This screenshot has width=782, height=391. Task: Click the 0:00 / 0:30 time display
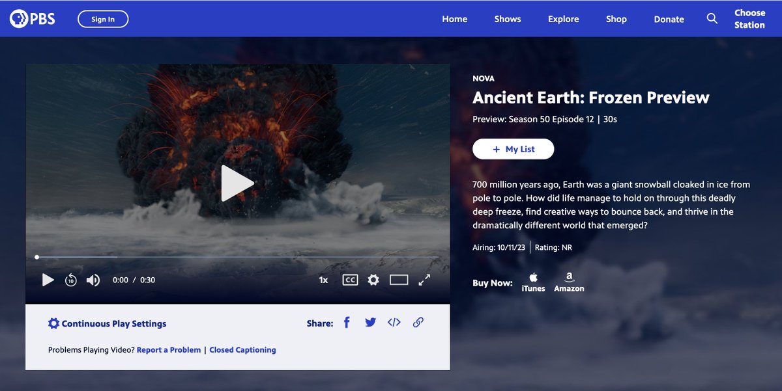pyautogui.click(x=134, y=280)
